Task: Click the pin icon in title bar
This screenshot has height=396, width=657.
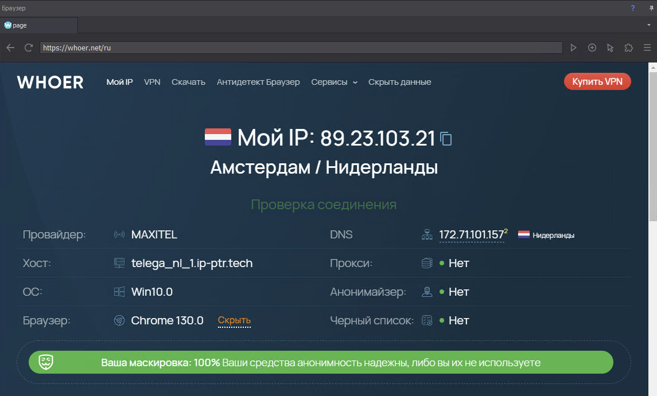Action: (651, 8)
